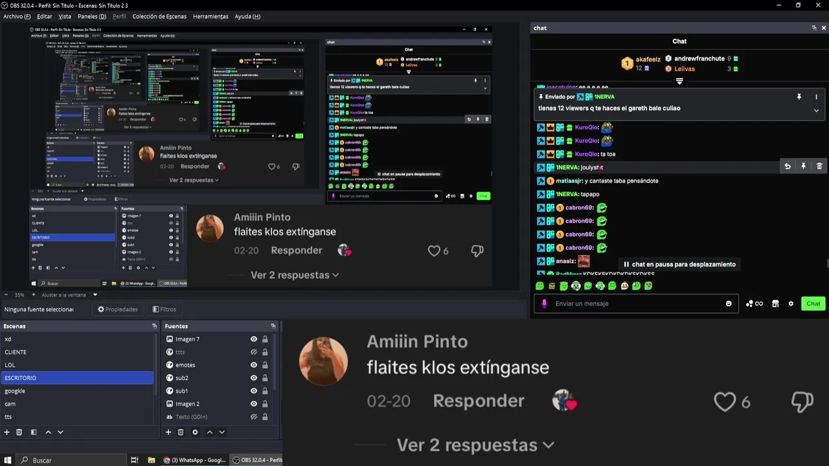Show the Texto (GDI+) source

(x=254, y=417)
